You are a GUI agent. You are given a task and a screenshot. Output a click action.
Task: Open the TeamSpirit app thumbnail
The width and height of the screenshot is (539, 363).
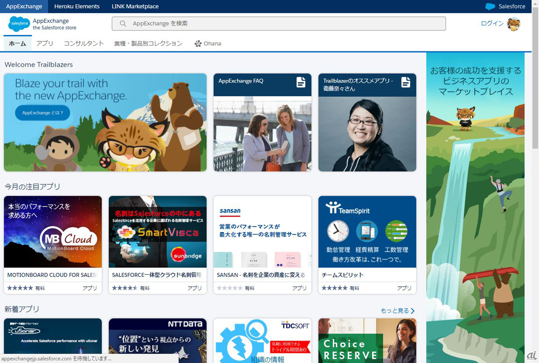coord(367,232)
